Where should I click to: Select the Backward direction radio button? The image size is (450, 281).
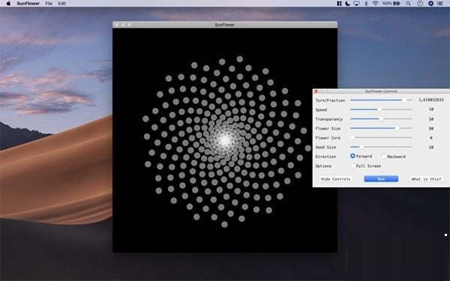(x=384, y=157)
